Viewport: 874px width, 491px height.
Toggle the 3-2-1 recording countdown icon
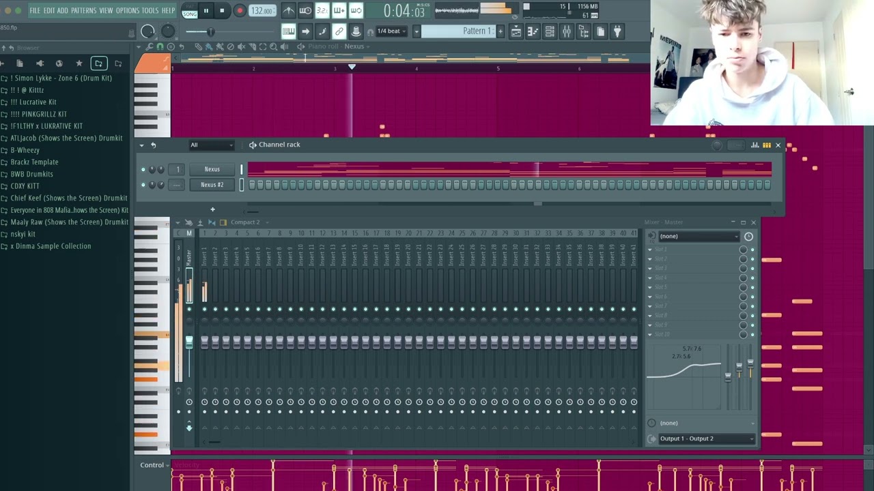[322, 10]
